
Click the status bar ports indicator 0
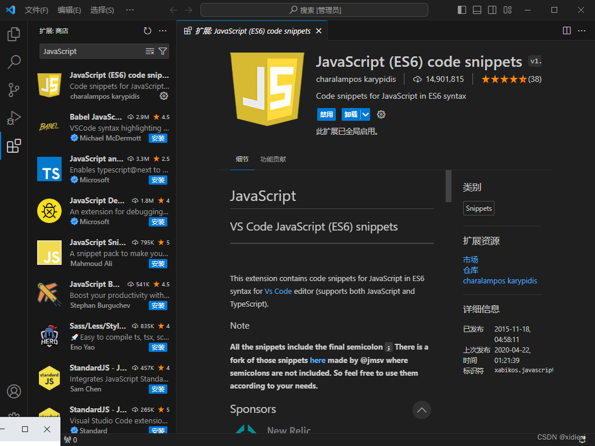pos(70,440)
